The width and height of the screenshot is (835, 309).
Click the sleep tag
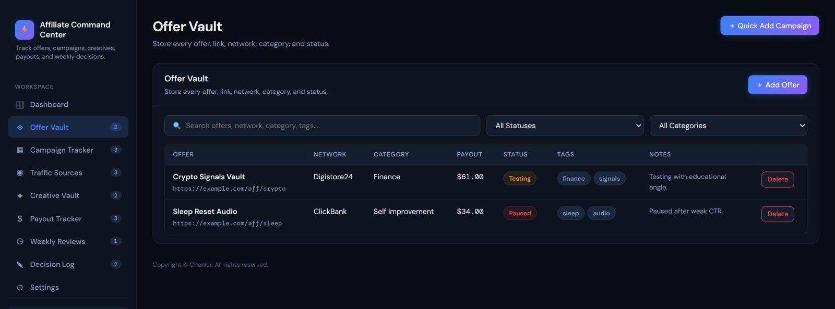click(571, 213)
